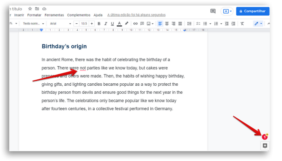Click the left indent marker on ruler
Screen dimensions: 282x161
tap(41, 30)
